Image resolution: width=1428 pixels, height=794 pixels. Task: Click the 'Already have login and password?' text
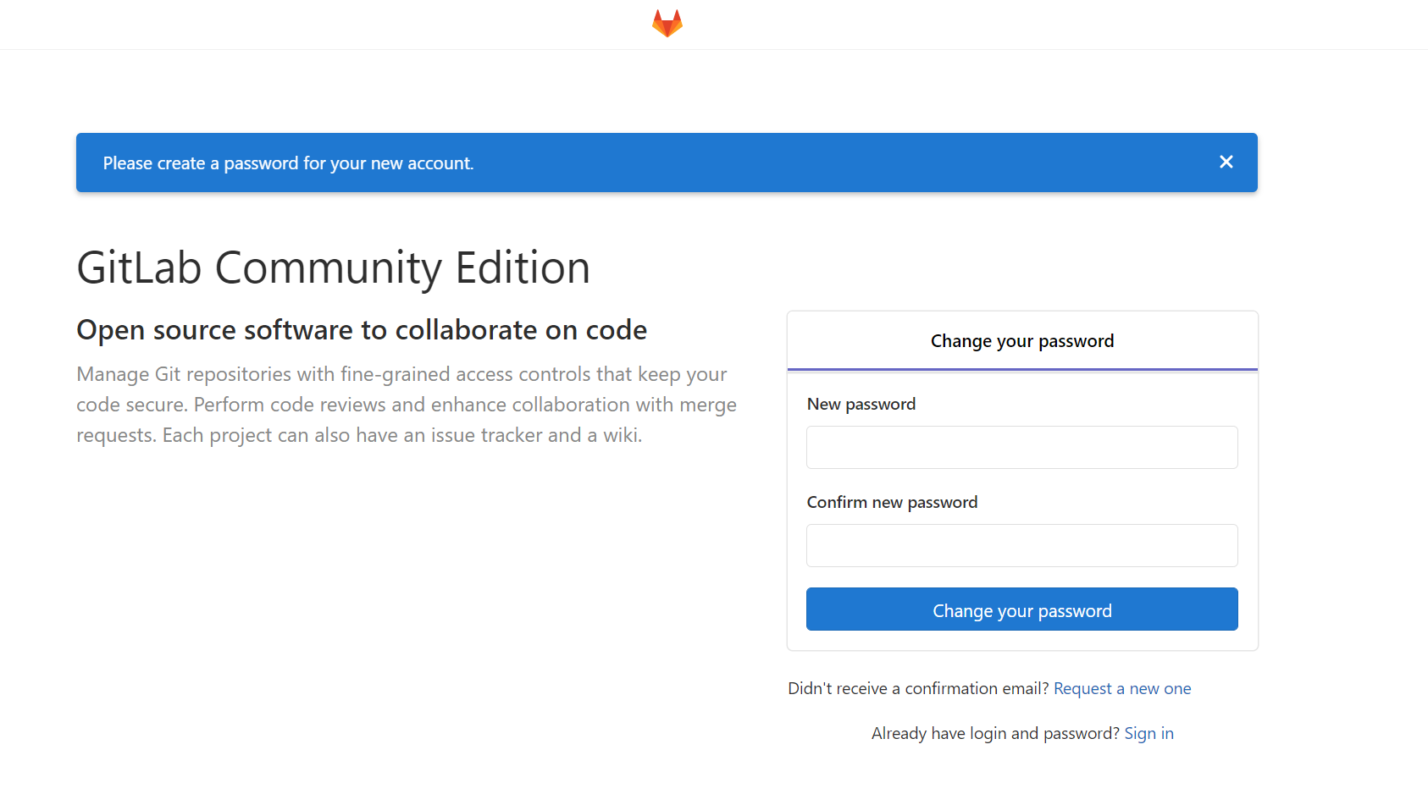point(994,733)
